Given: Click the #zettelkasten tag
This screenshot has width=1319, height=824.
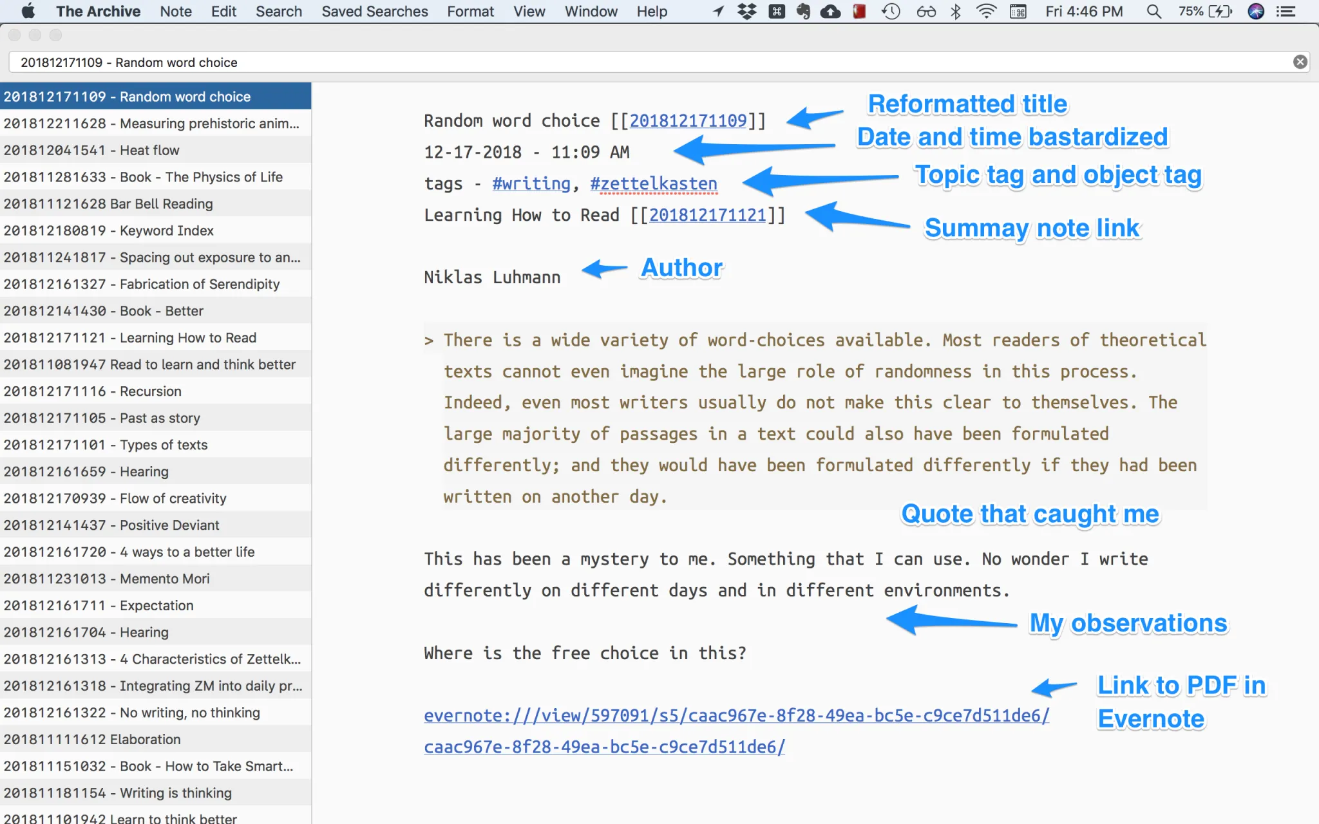Looking at the screenshot, I should click(x=653, y=183).
